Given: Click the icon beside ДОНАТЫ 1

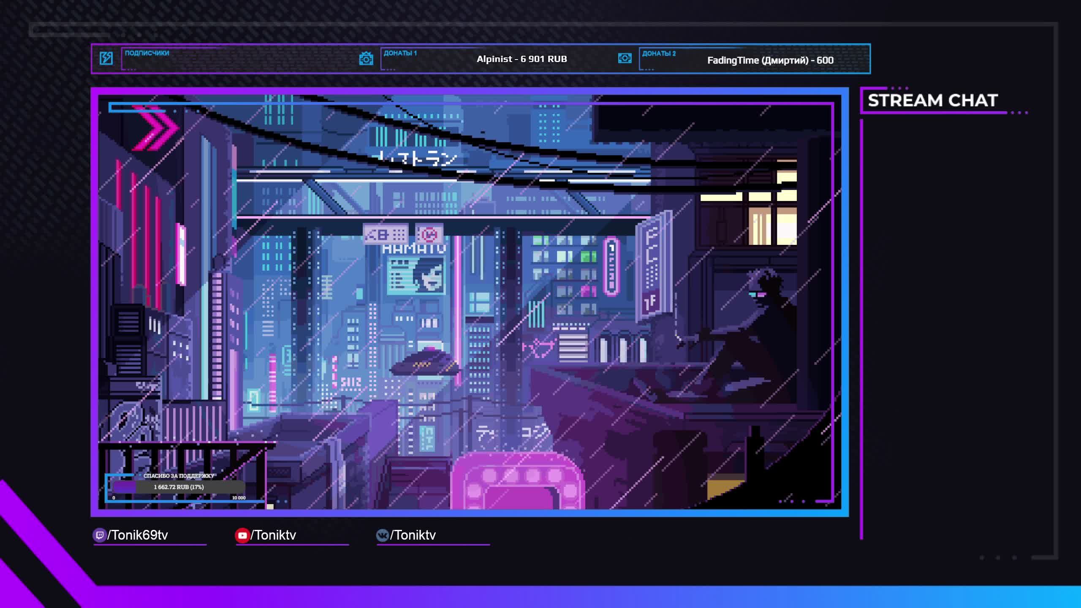Looking at the screenshot, I should click(366, 58).
